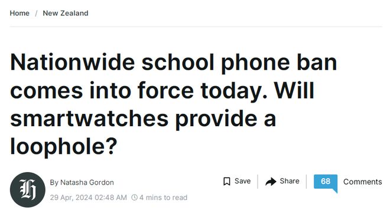Click the NZ Herald round logo avatar
390x217 pixels.
pyautogui.click(x=28, y=190)
